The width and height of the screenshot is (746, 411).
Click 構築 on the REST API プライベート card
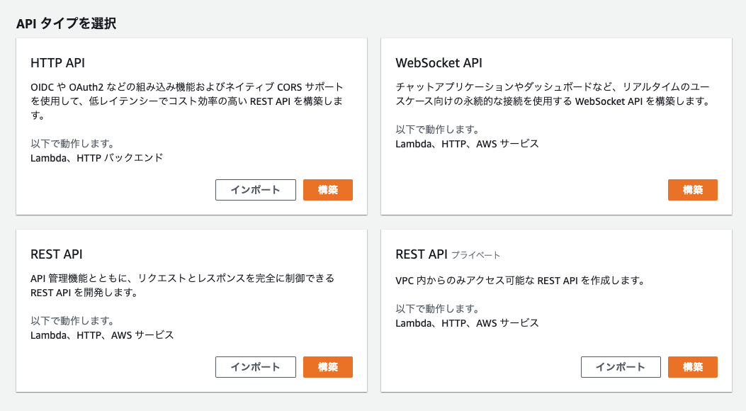tap(692, 367)
